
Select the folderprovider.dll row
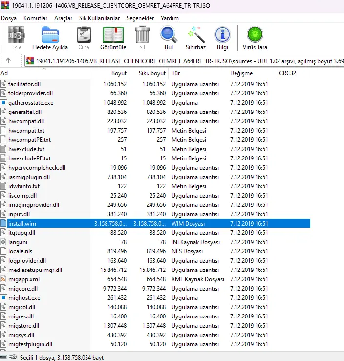155,93
